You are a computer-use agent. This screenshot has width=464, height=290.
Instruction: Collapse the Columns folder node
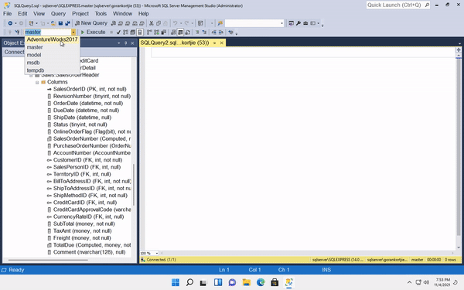[x=37, y=82]
